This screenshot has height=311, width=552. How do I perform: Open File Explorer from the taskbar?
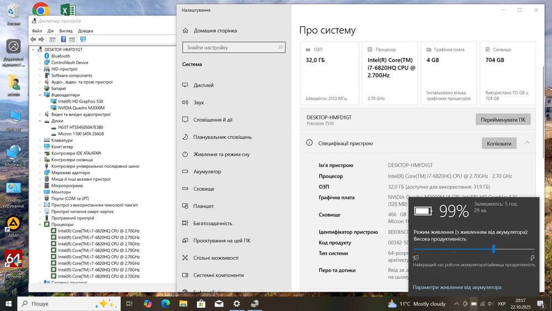pos(183,303)
